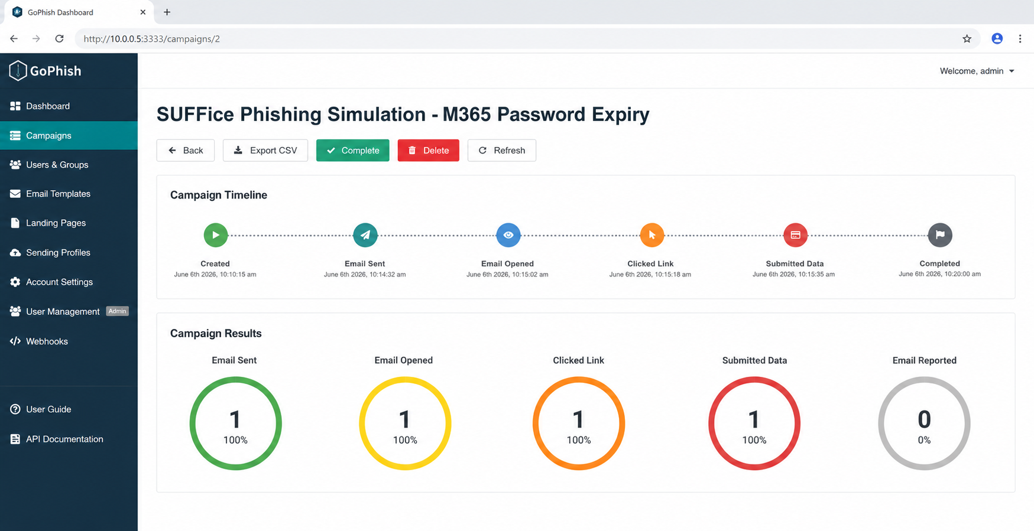
Task: Click the Dashboard grid icon
Action: click(15, 106)
